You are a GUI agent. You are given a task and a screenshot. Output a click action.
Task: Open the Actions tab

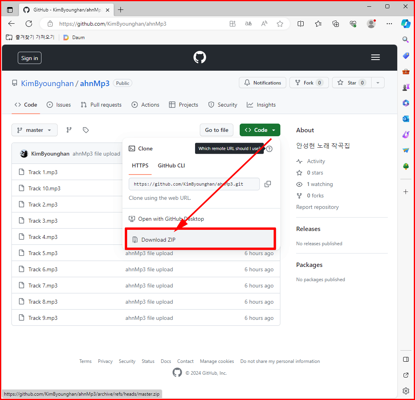tap(145, 105)
